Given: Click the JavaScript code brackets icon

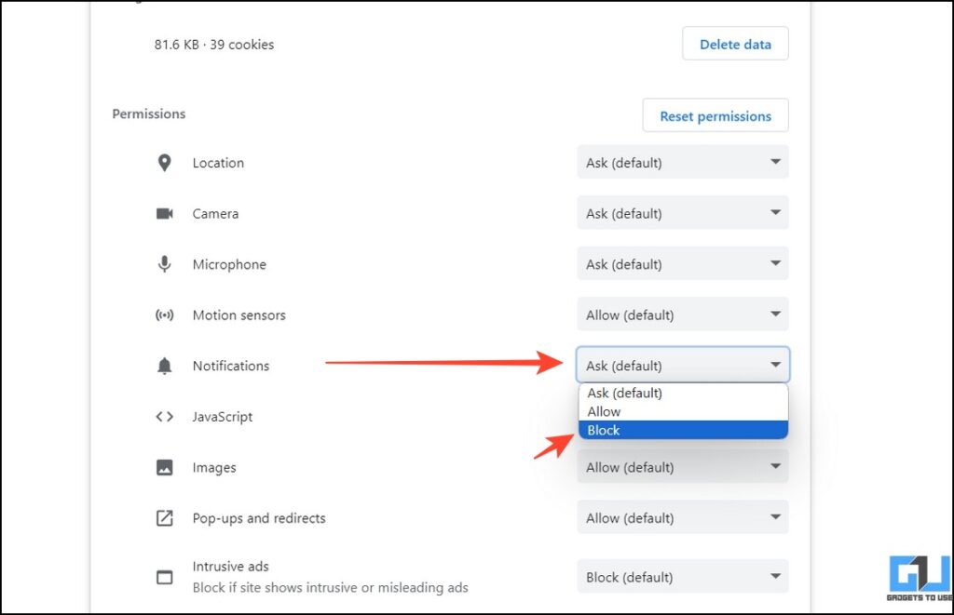Looking at the screenshot, I should 164,416.
